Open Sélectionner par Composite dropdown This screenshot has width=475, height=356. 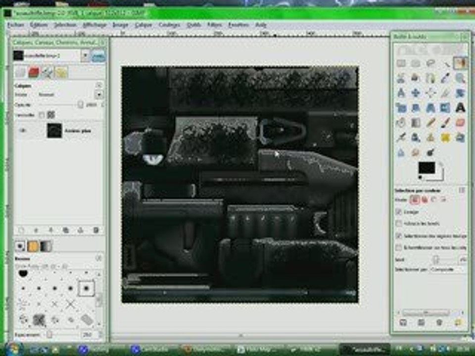(447, 269)
